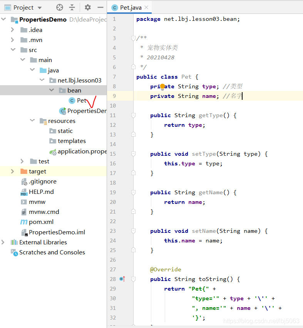Open the Project view dropdown

pyautogui.click(x=40, y=8)
